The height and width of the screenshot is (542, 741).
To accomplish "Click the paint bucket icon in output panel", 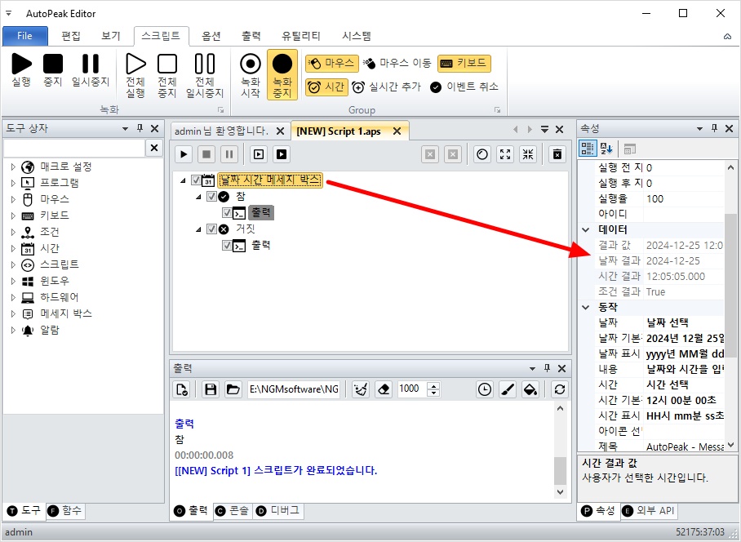I will tap(530, 389).
